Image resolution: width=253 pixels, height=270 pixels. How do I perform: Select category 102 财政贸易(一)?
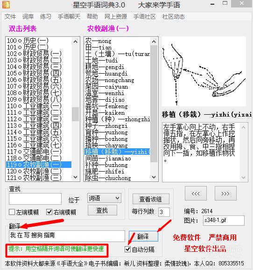39,54
